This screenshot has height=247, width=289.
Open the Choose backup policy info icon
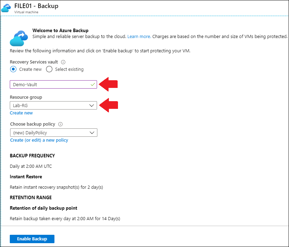point(60,124)
